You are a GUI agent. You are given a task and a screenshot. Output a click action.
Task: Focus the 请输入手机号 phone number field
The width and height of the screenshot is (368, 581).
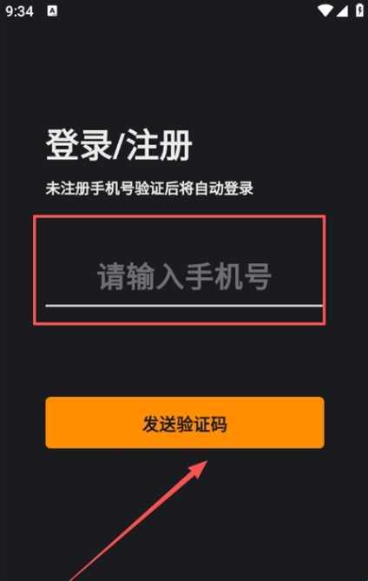184,277
